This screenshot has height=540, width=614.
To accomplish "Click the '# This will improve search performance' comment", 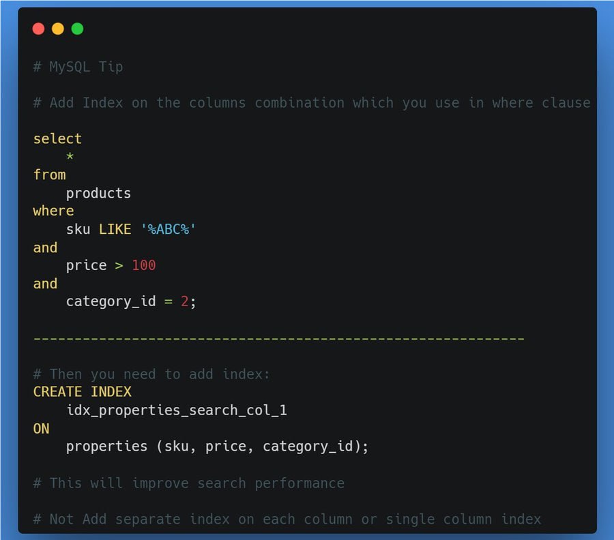I will point(189,483).
